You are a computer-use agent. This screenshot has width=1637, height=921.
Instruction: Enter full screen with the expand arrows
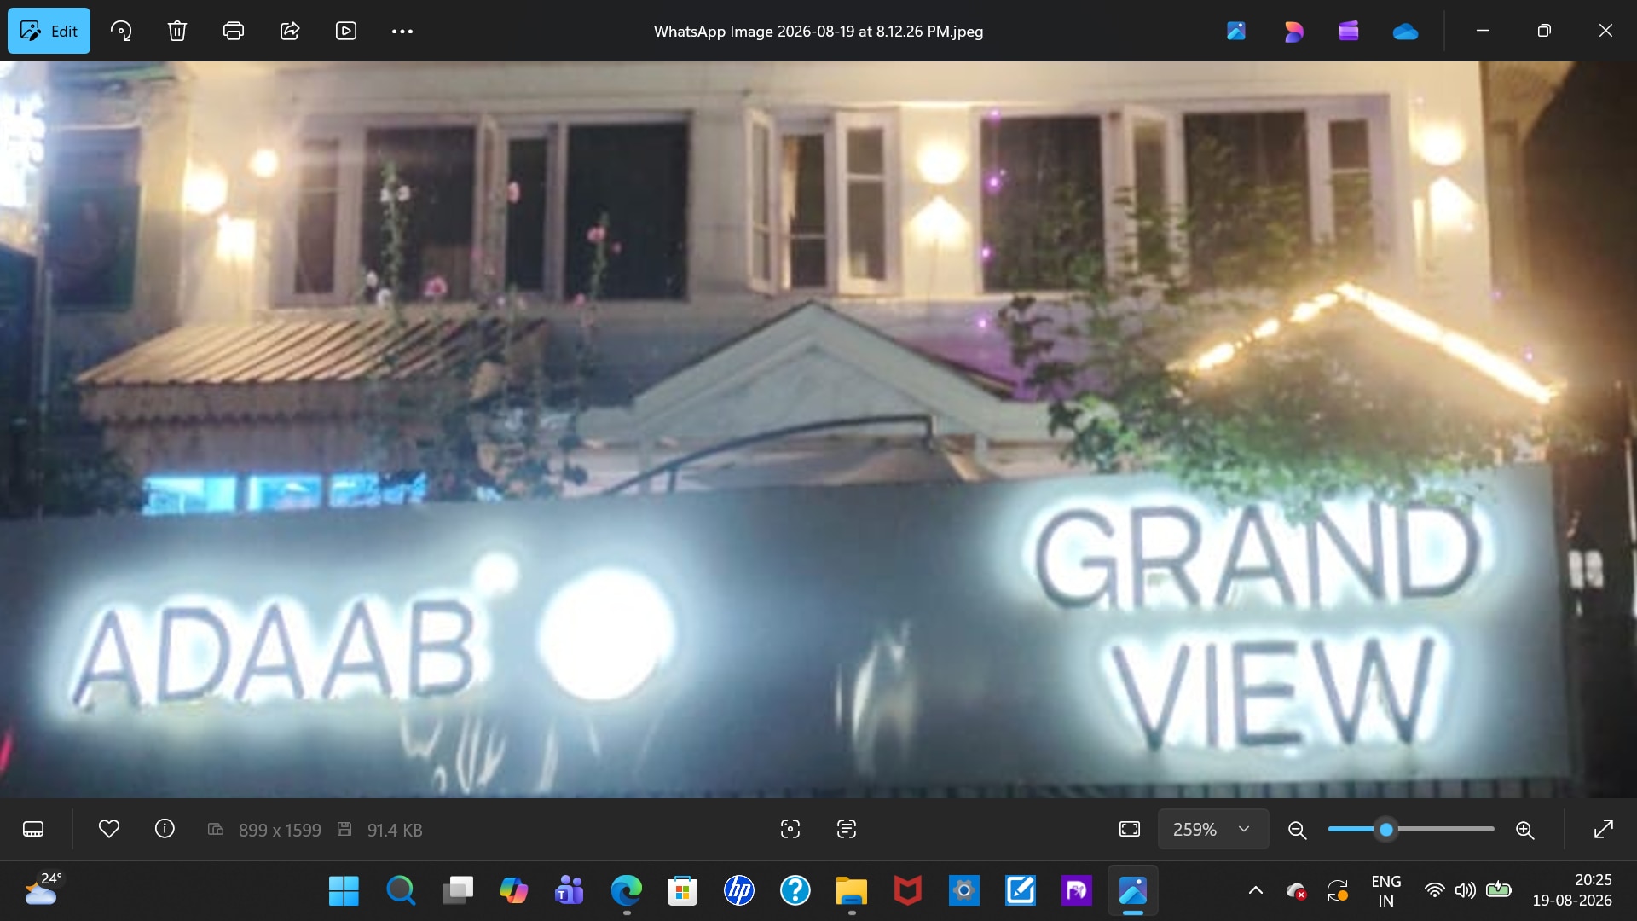pyautogui.click(x=1604, y=829)
